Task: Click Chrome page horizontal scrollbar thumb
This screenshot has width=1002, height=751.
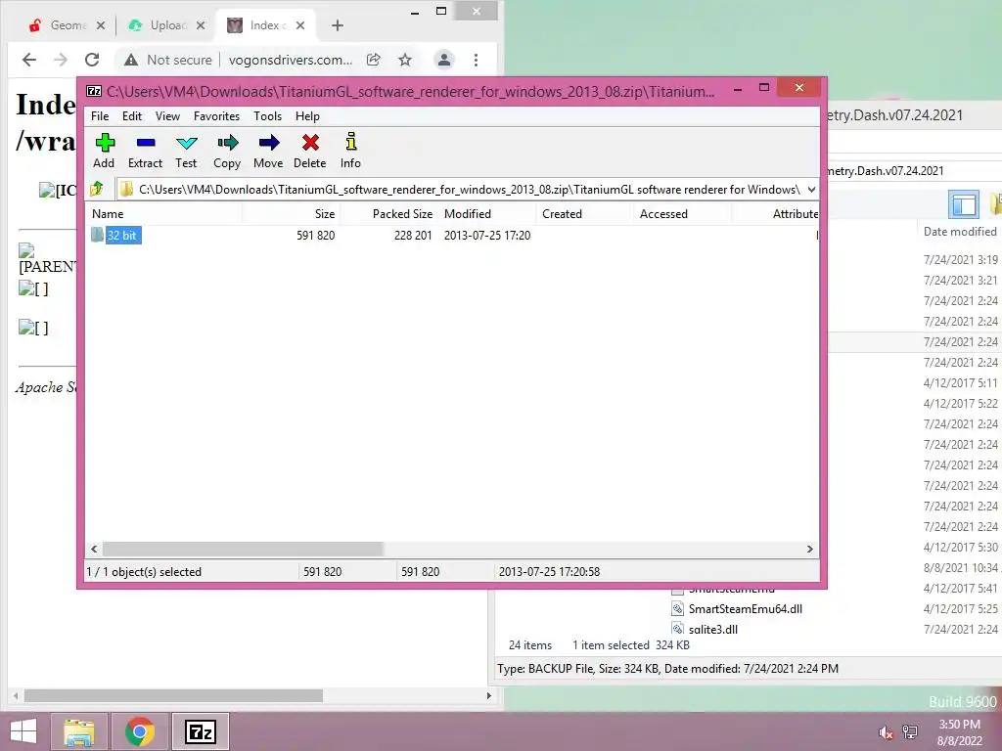Action: (x=173, y=695)
